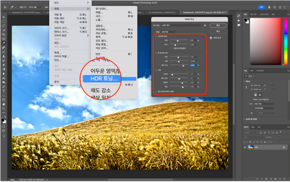Open the notifications bell icon
This screenshot has height=182, width=290.
coord(269,7)
